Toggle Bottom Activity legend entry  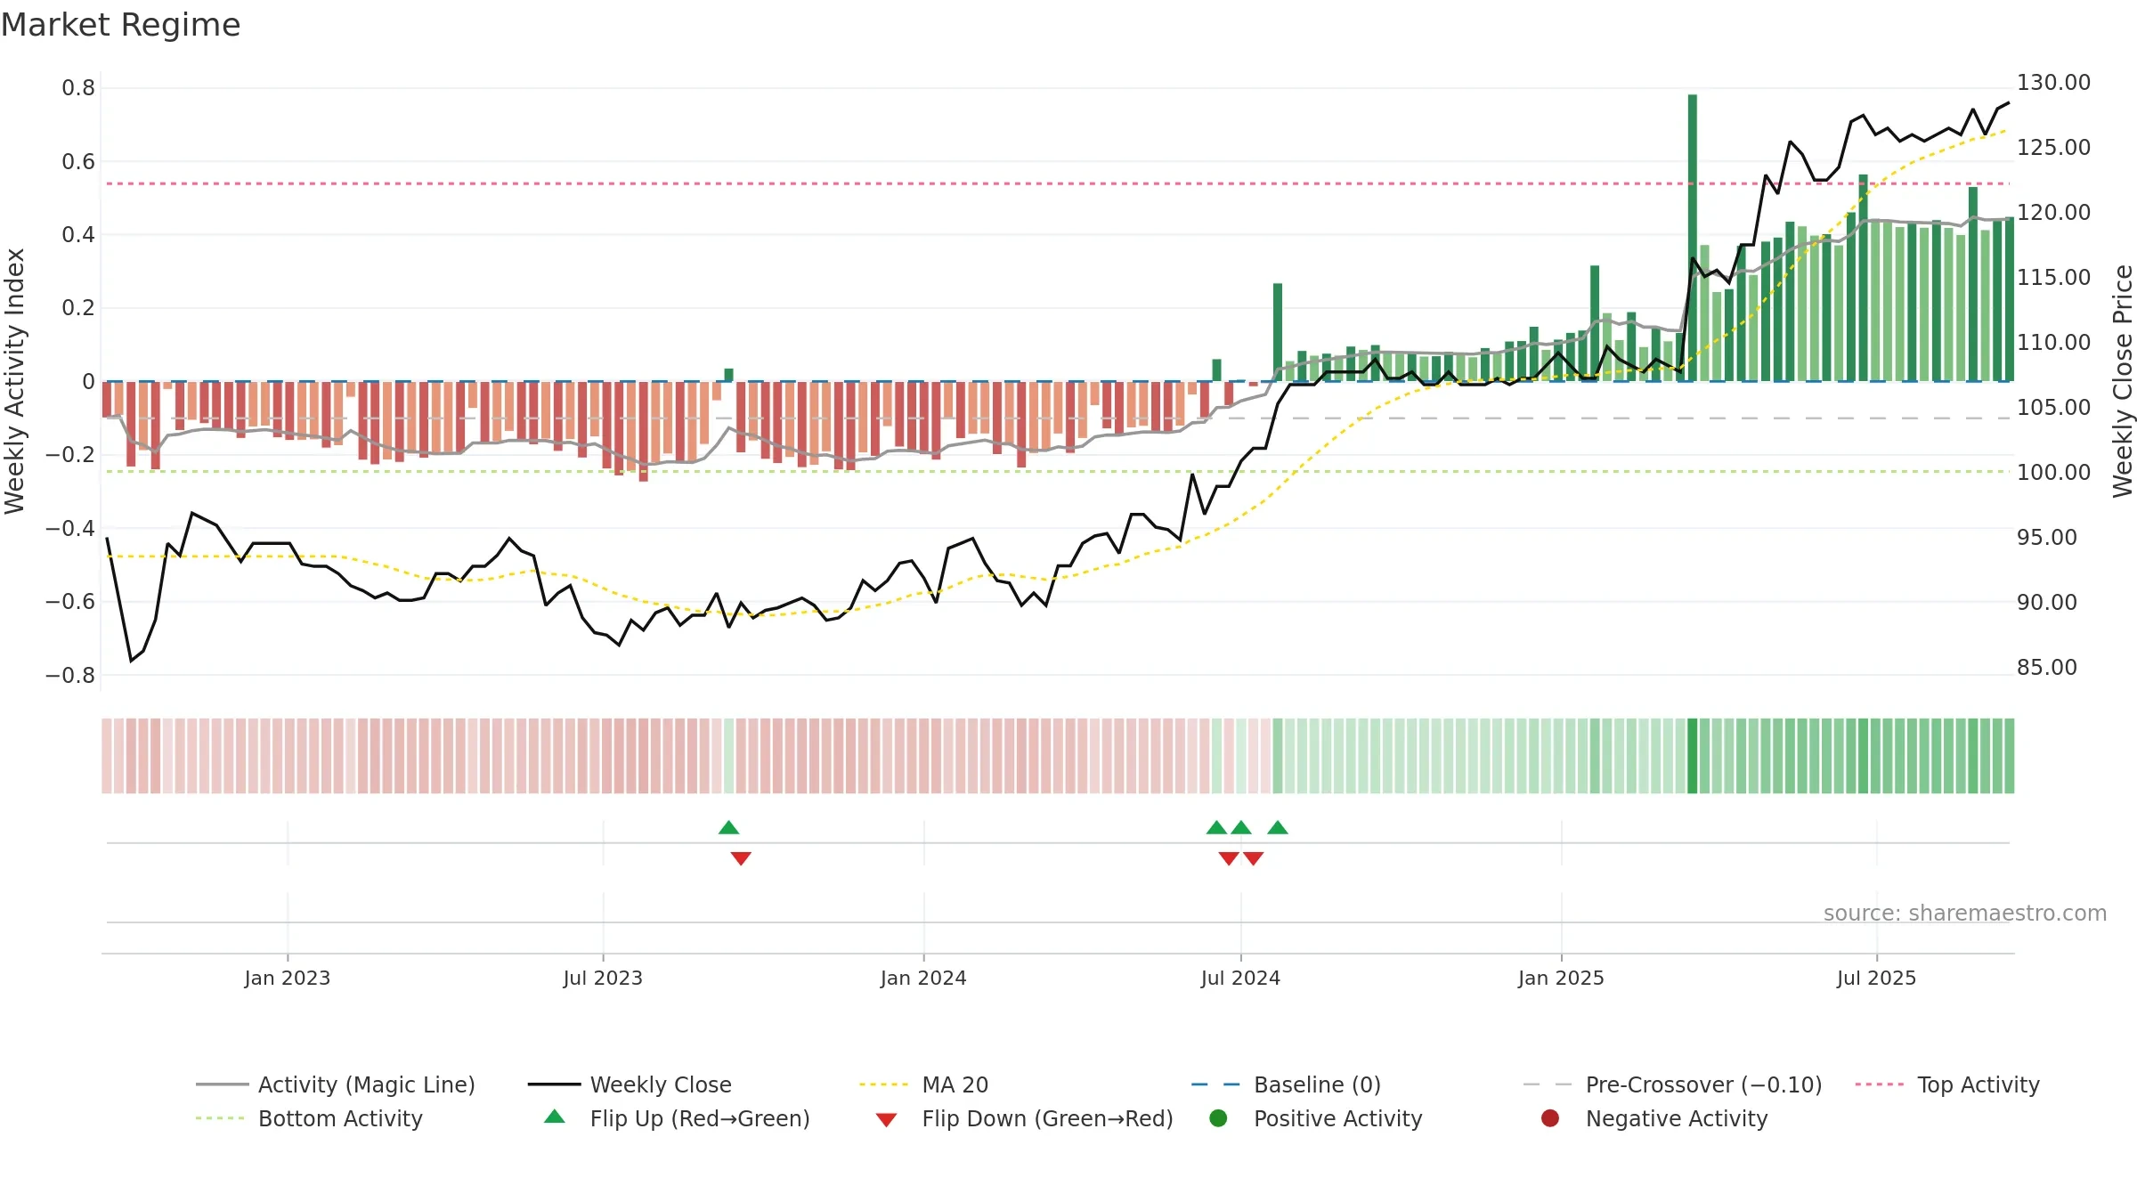click(x=309, y=1118)
